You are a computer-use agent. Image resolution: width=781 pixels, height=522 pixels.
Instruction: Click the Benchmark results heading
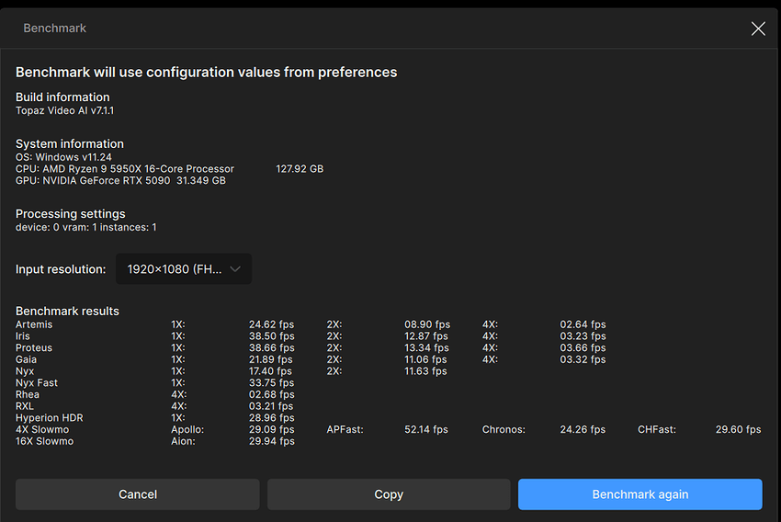coord(67,311)
